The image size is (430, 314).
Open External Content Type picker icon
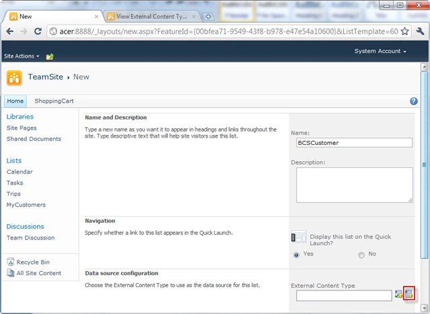409,294
